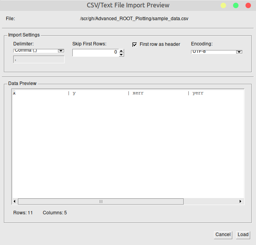The height and width of the screenshot is (245, 256).
Task: Click the yellow minimize window button
Action: point(223,5)
